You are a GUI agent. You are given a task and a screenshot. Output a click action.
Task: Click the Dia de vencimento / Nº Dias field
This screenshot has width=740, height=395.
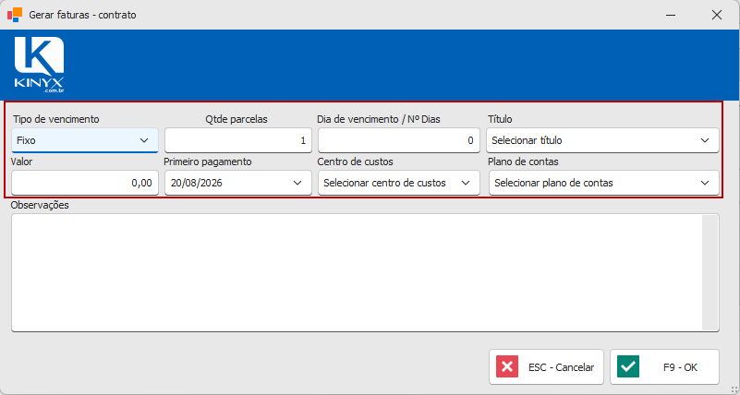(x=399, y=140)
